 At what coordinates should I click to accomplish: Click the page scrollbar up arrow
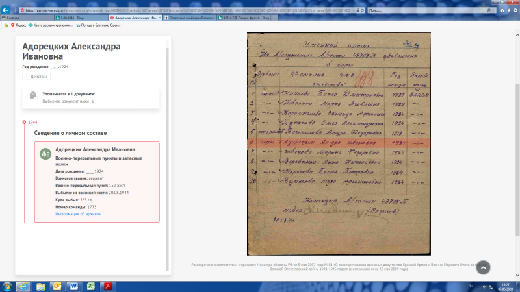(x=517, y=35)
